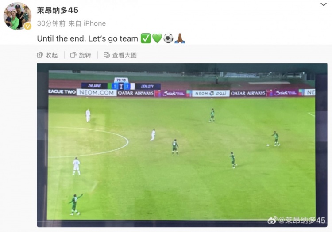Click the expanded football match photo
332x232 pixels.
(x=182, y=145)
